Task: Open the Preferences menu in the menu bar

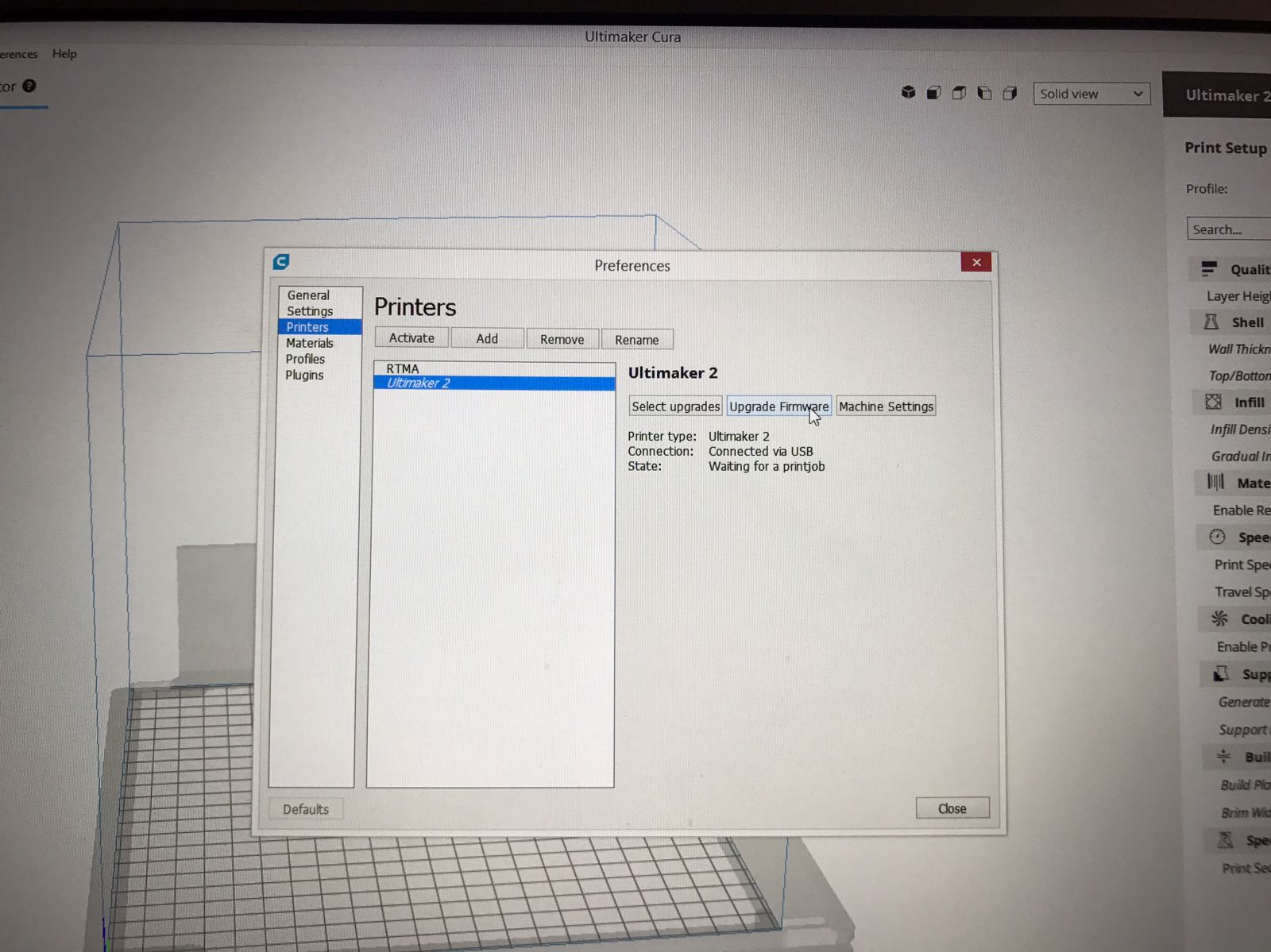Action: [x=19, y=54]
